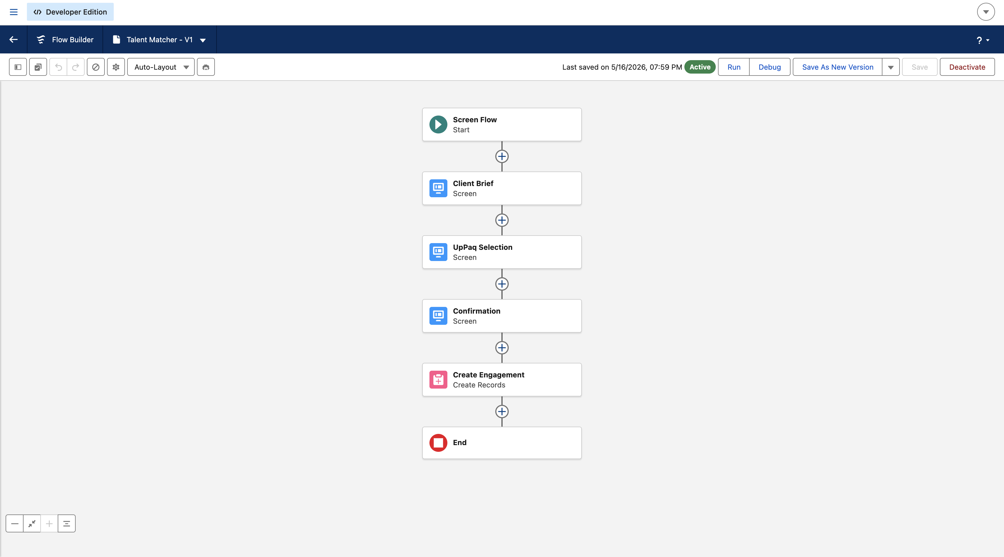Click the Flow Builder label in header
Viewport: 1004px width, 557px height.
tap(73, 40)
